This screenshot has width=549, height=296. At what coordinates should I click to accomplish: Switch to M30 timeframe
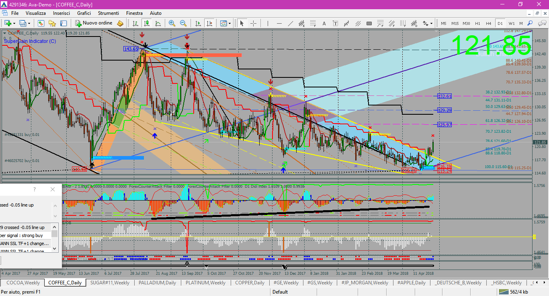[x=466, y=23]
